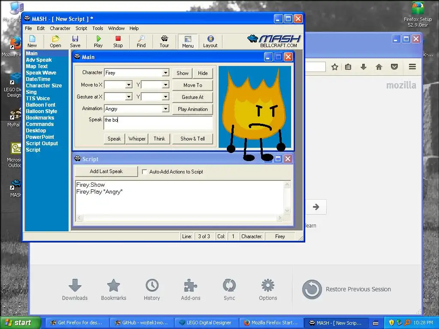439x329 pixels.
Task: Open the Character menu
Action: coord(60,28)
